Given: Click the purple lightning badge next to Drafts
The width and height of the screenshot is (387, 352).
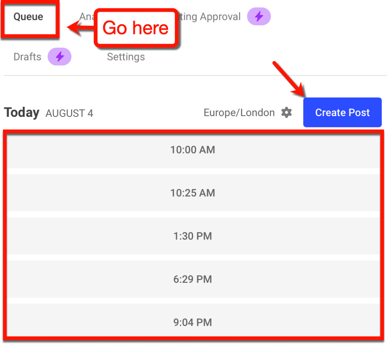Looking at the screenshot, I should [x=59, y=57].
